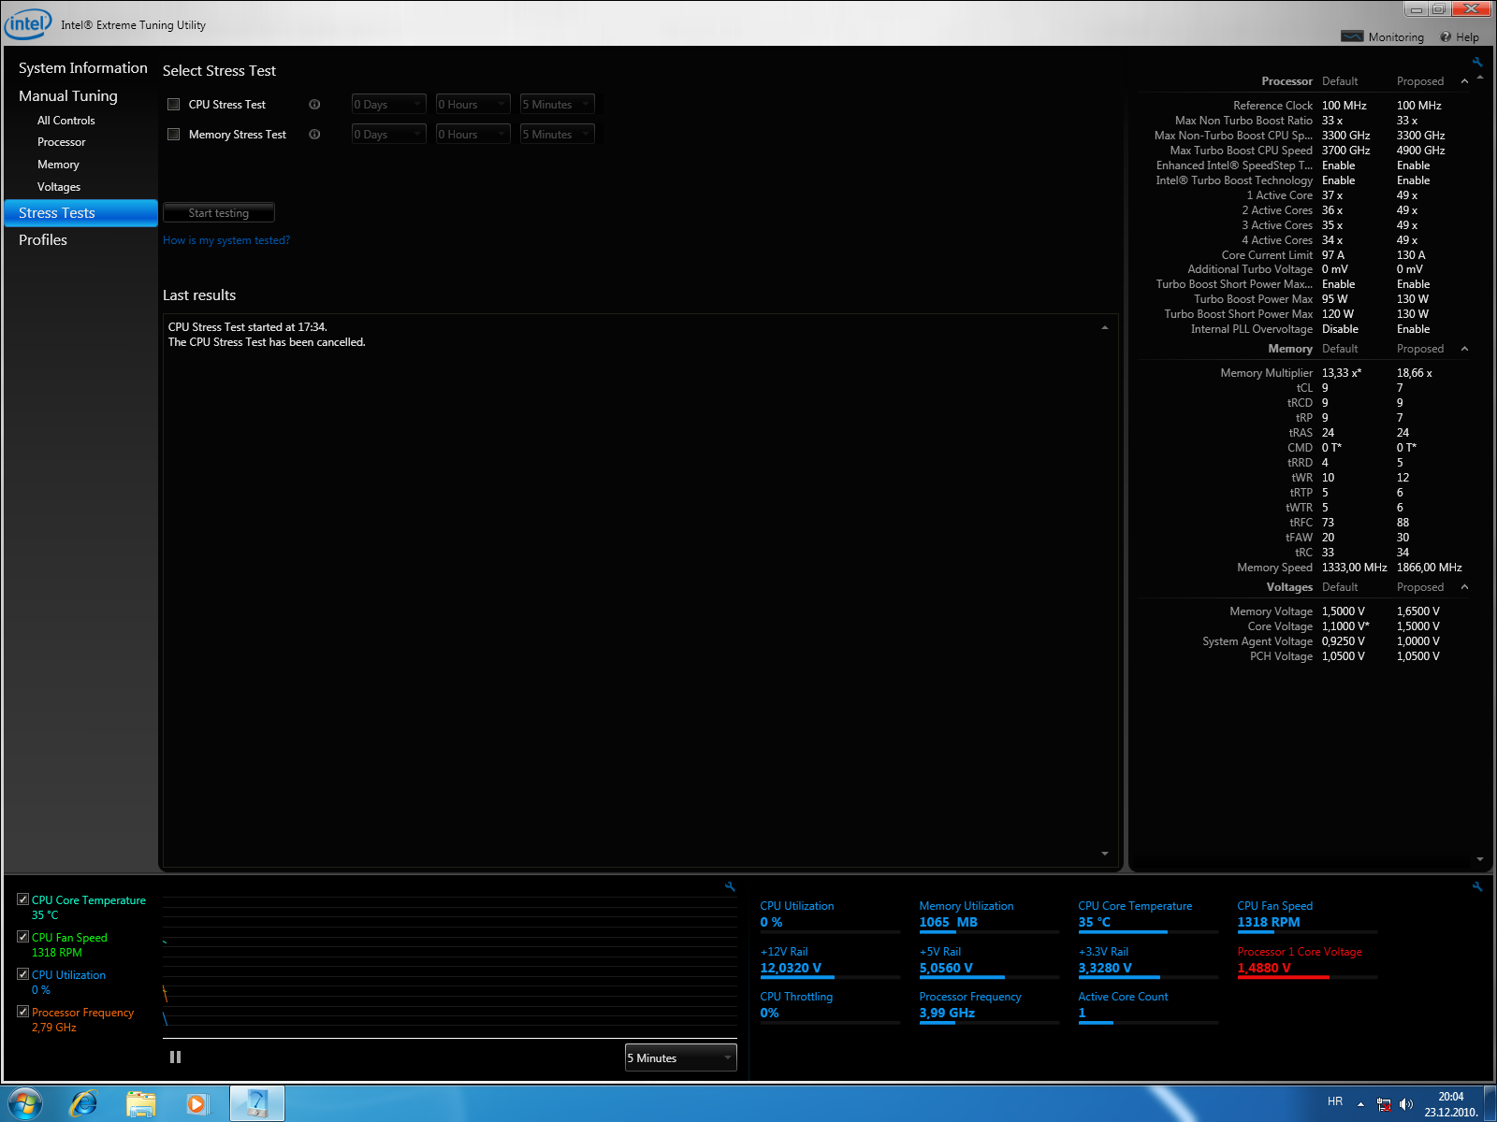Click Memory Utilization level bar
This screenshot has height=1122, width=1497.
tap(989, 932)
